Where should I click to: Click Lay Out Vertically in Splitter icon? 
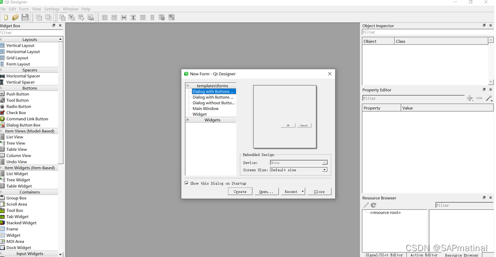click(x=133, y=17)
